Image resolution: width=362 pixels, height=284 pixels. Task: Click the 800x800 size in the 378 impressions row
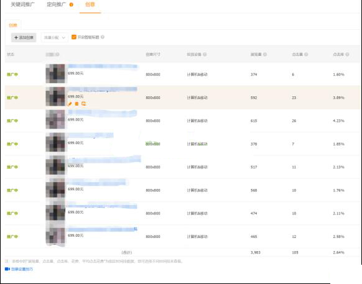point(153,144)
